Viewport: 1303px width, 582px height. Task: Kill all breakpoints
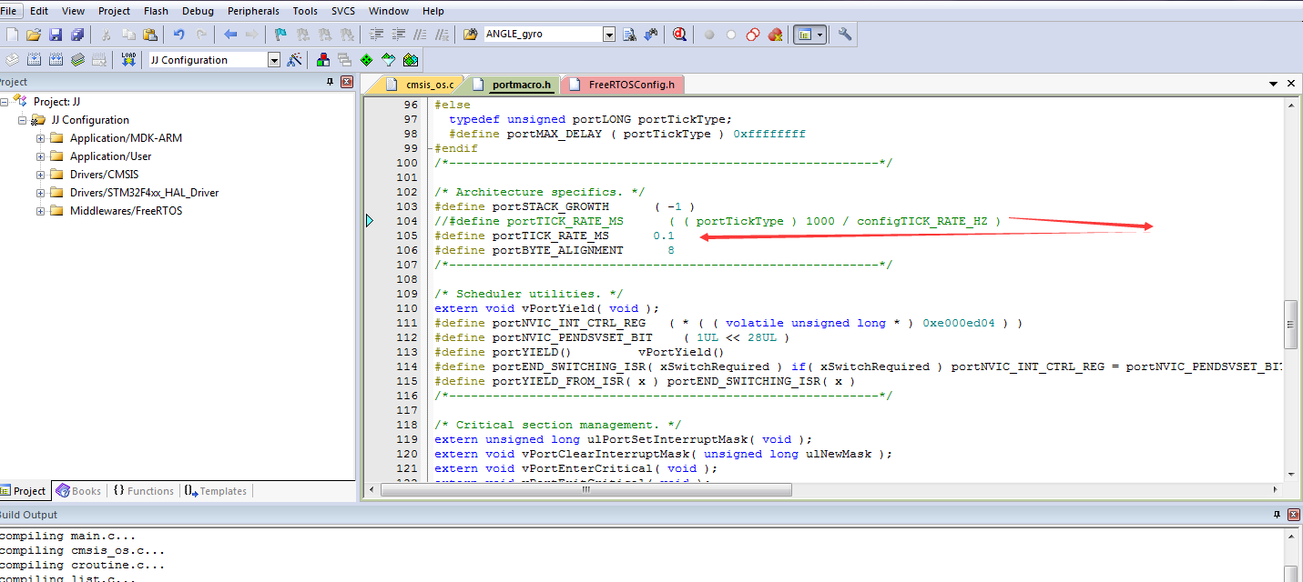[775, 35]
